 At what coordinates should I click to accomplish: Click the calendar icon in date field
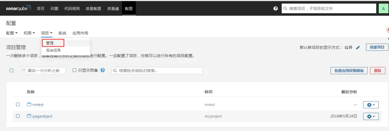point(24,71)
